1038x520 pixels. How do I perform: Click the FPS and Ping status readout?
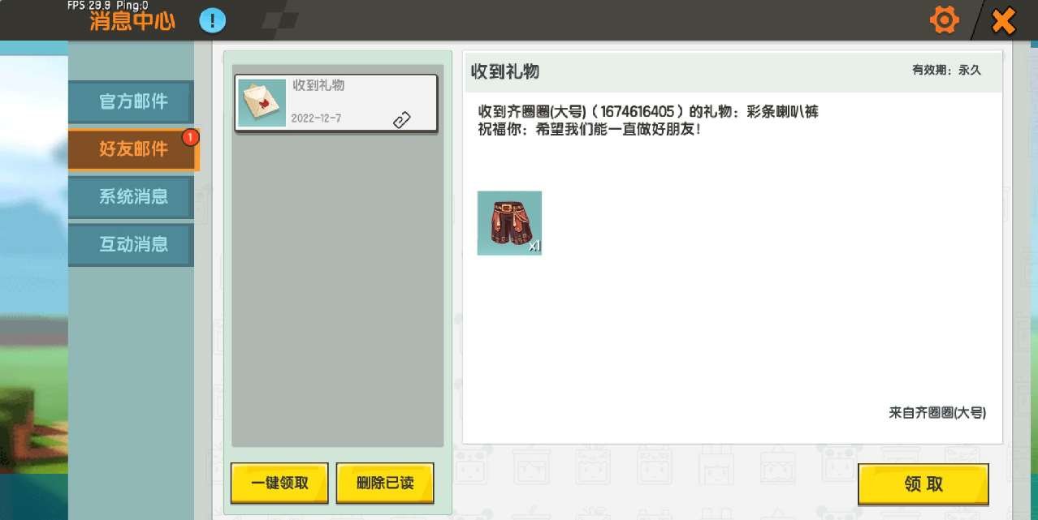[x=107, y=5]
